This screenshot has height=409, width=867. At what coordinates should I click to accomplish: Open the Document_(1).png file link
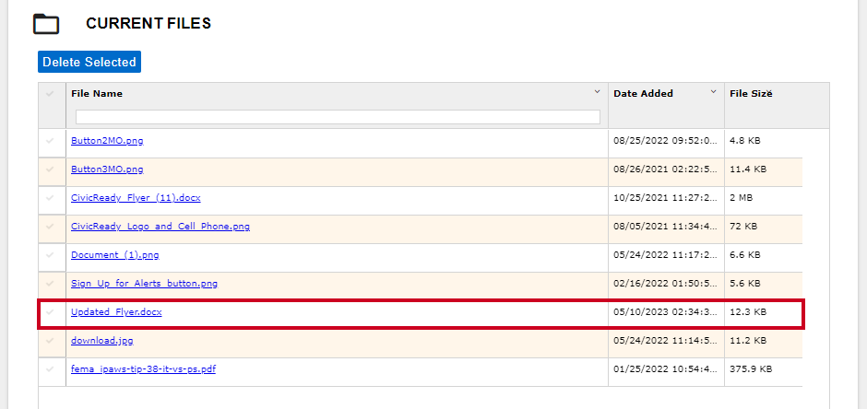pos(115,255)
